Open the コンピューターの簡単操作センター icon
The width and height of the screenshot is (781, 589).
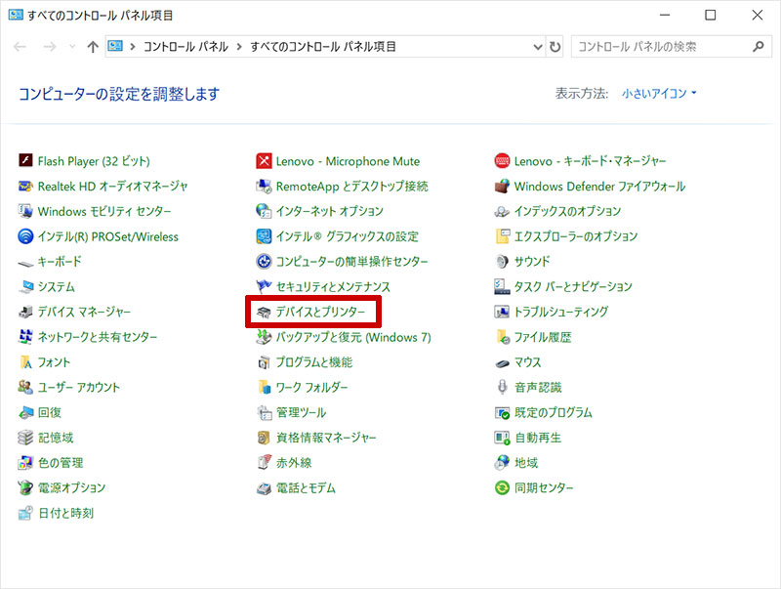[x=264, y=262]
